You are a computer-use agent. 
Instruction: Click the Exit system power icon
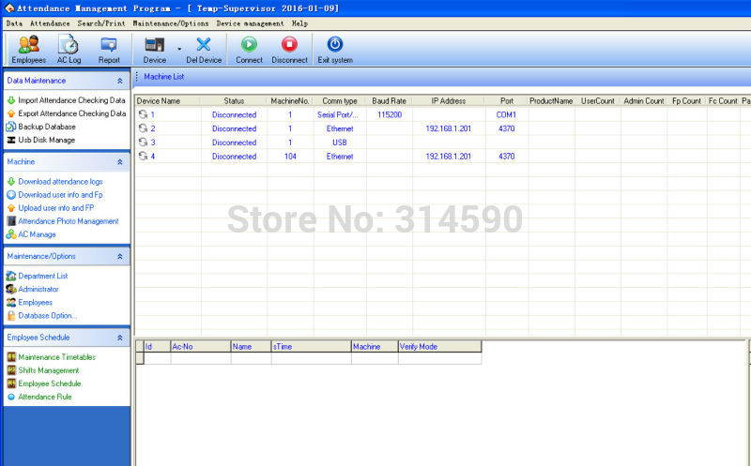coord(335,49)
